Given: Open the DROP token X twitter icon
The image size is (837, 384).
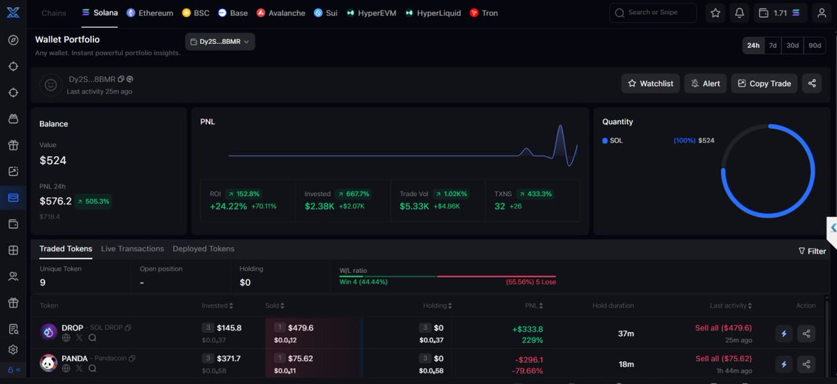Looking at the screenshot, I should coord(79,337).
